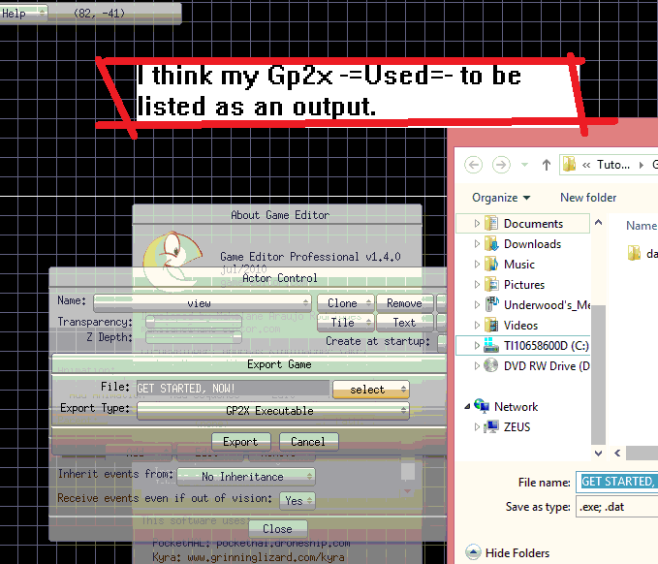Click the Tuto... breadcrumb in the address bar
Image resolution: width=658 pixels, height=564 pixels.
pos(613,165)
